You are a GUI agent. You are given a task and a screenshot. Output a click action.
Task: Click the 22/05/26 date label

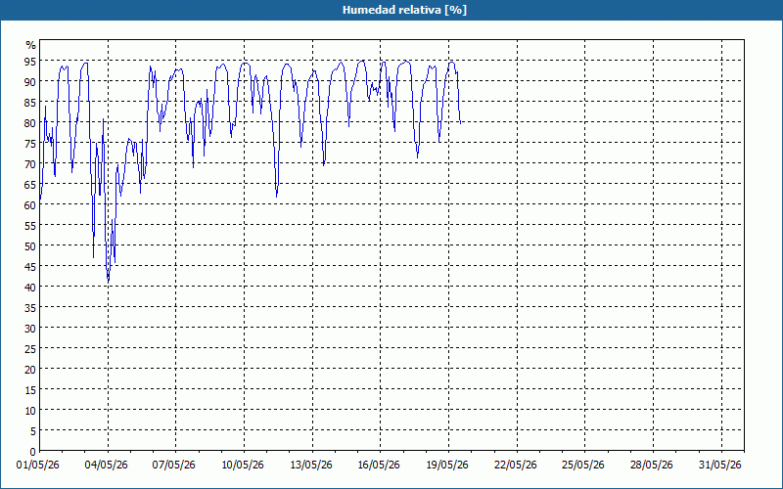pyautogui.click(x=516, y=466)
